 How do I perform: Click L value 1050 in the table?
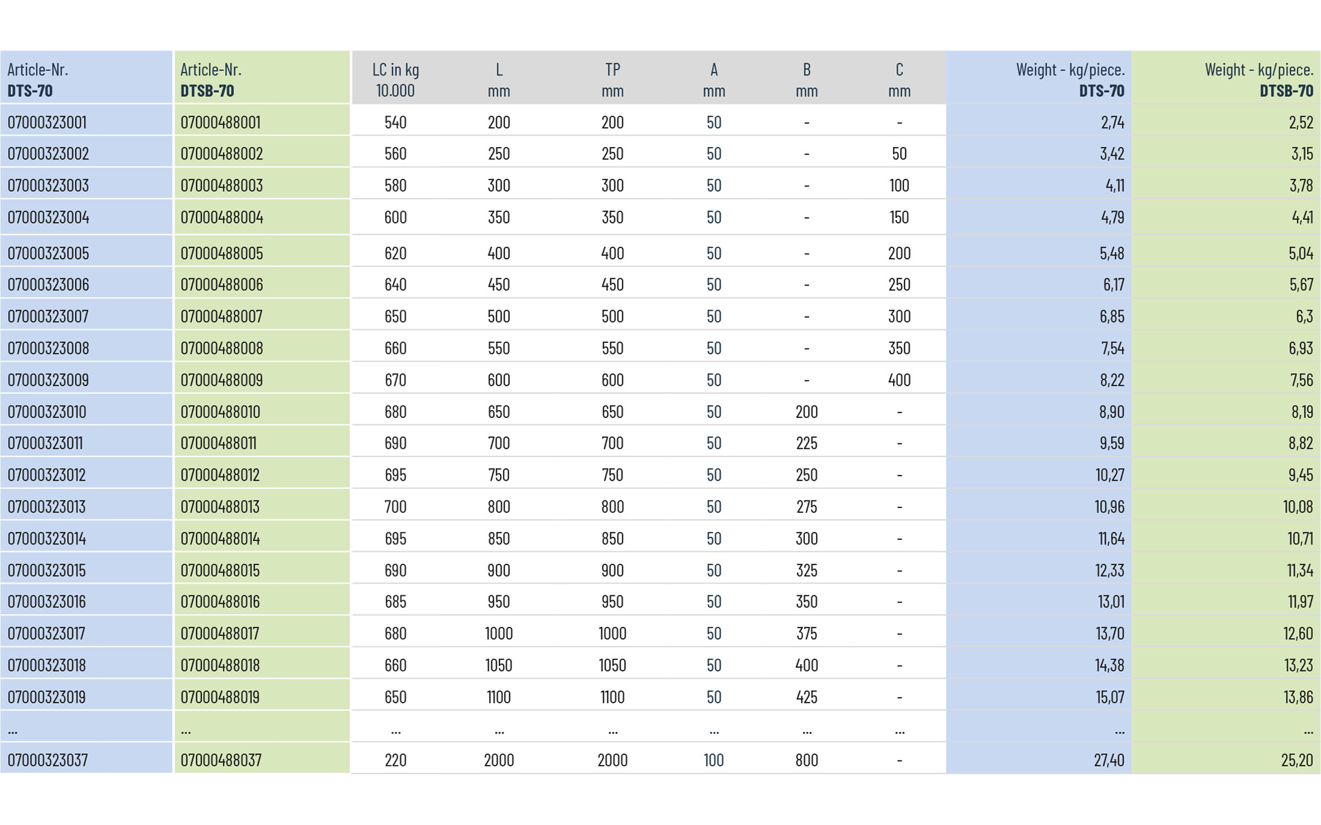pos(499,665)
